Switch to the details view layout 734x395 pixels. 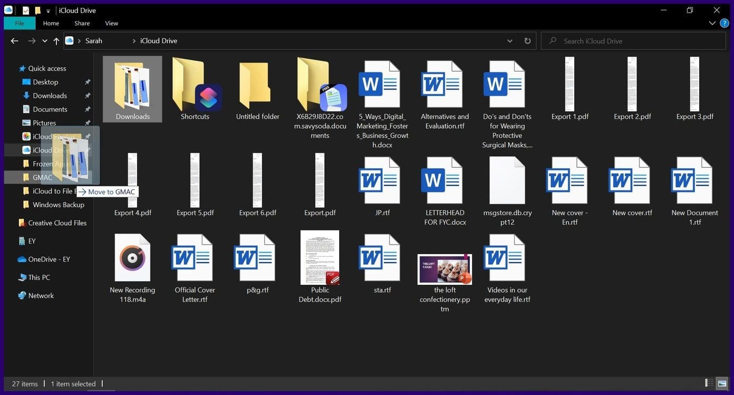click(x=709, y=383)
